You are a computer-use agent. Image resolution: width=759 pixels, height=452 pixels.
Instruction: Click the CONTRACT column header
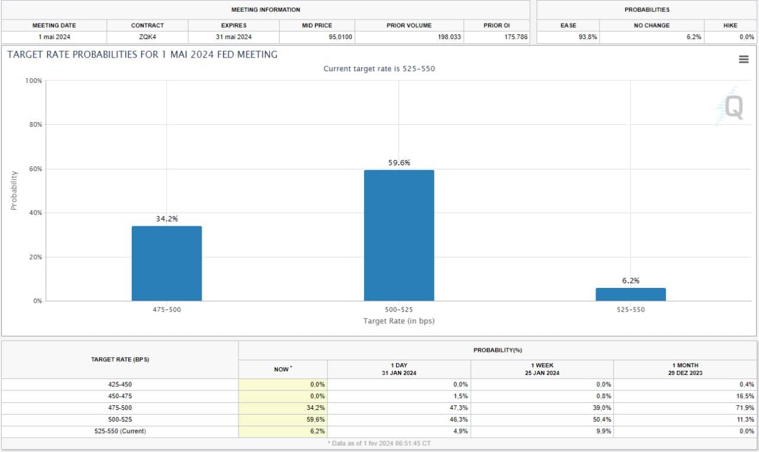[148, 25]
